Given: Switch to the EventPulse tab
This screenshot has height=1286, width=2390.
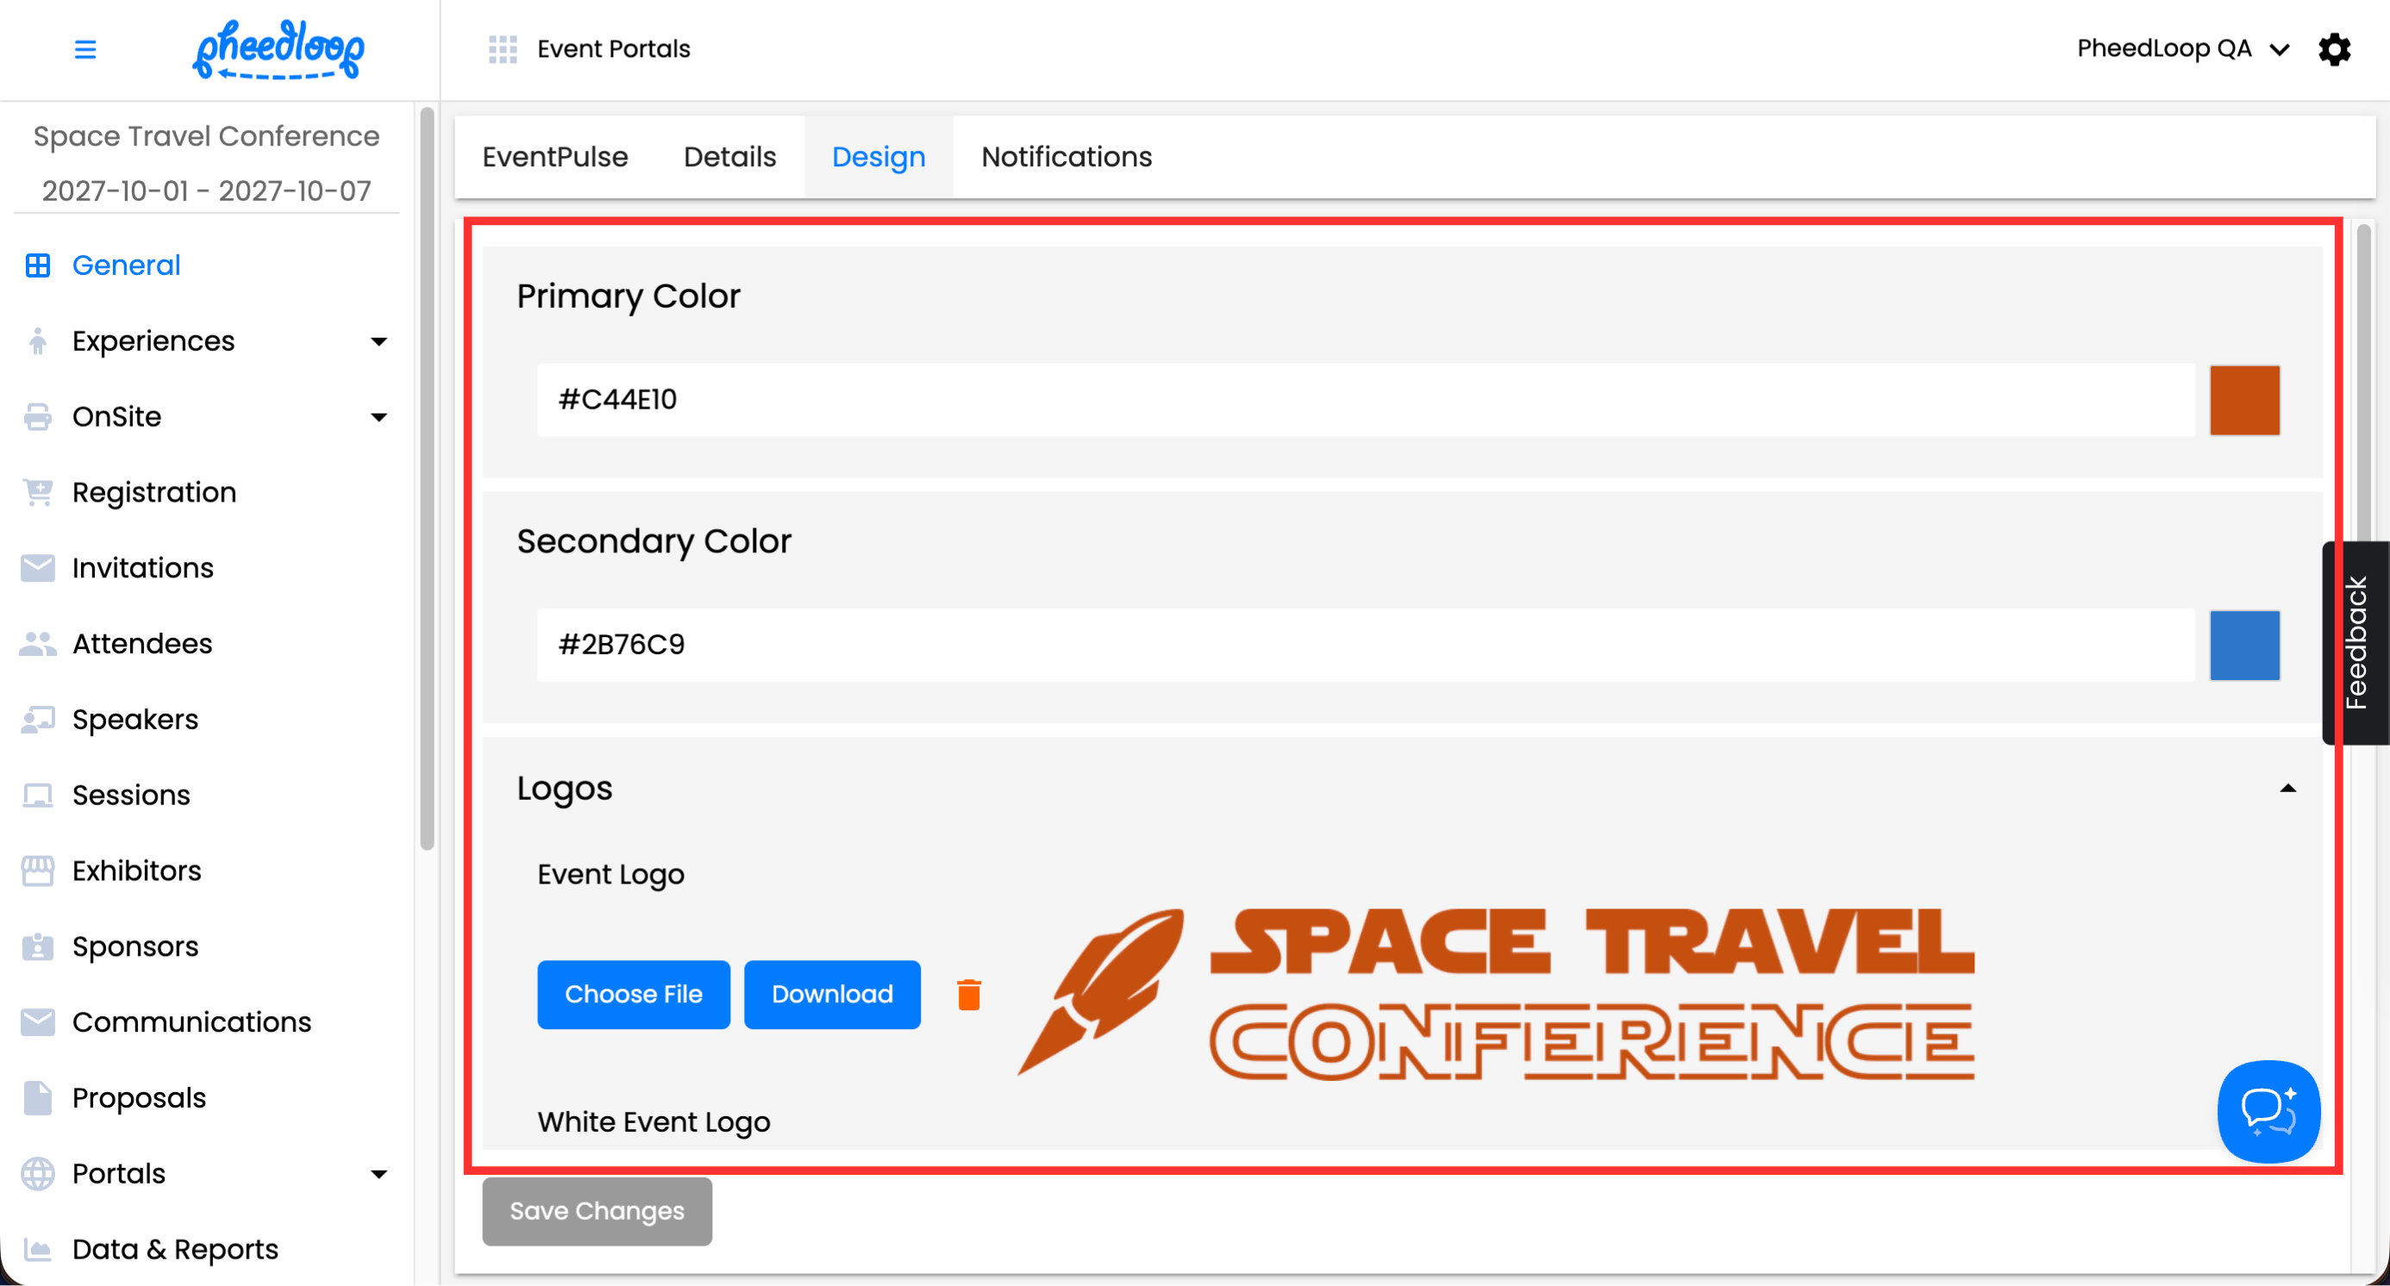Looking at the screenshot, I should coord(555,157).
